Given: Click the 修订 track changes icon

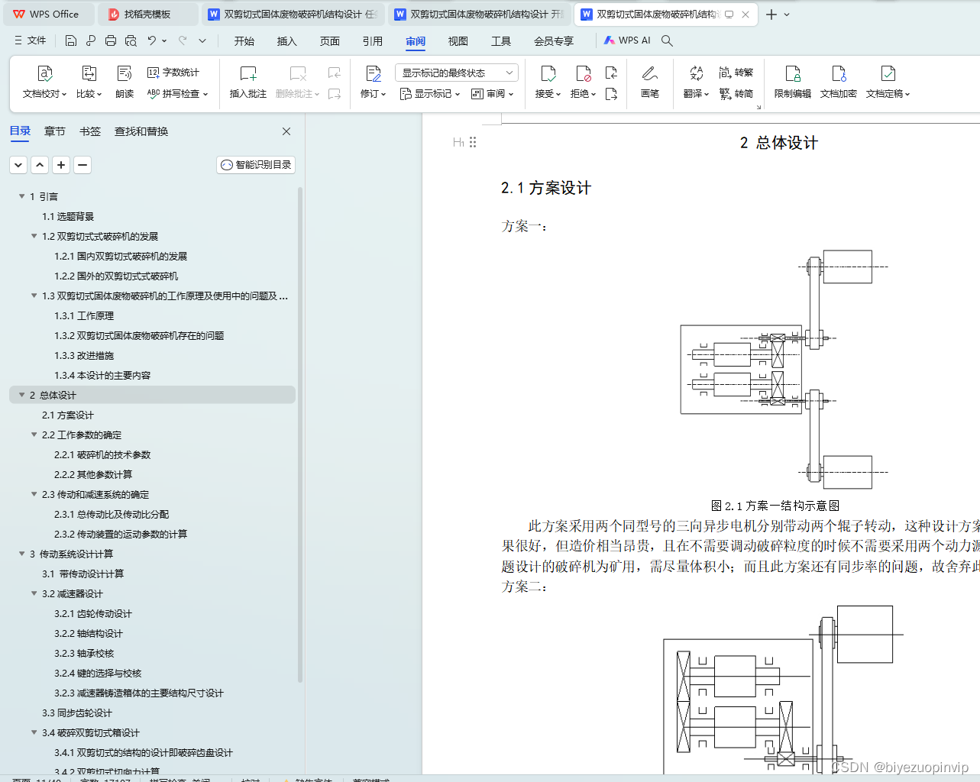Looking at the screenshot, I should [x=373, y=74].
